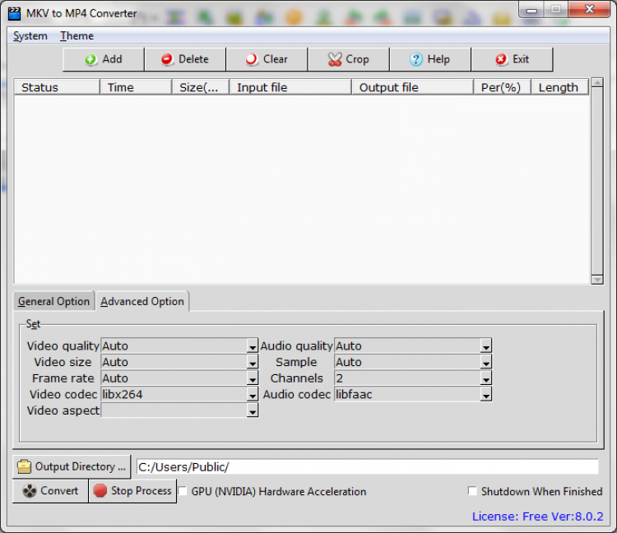
Task: Switch to the General Option tab
Action: pos(54,301)
